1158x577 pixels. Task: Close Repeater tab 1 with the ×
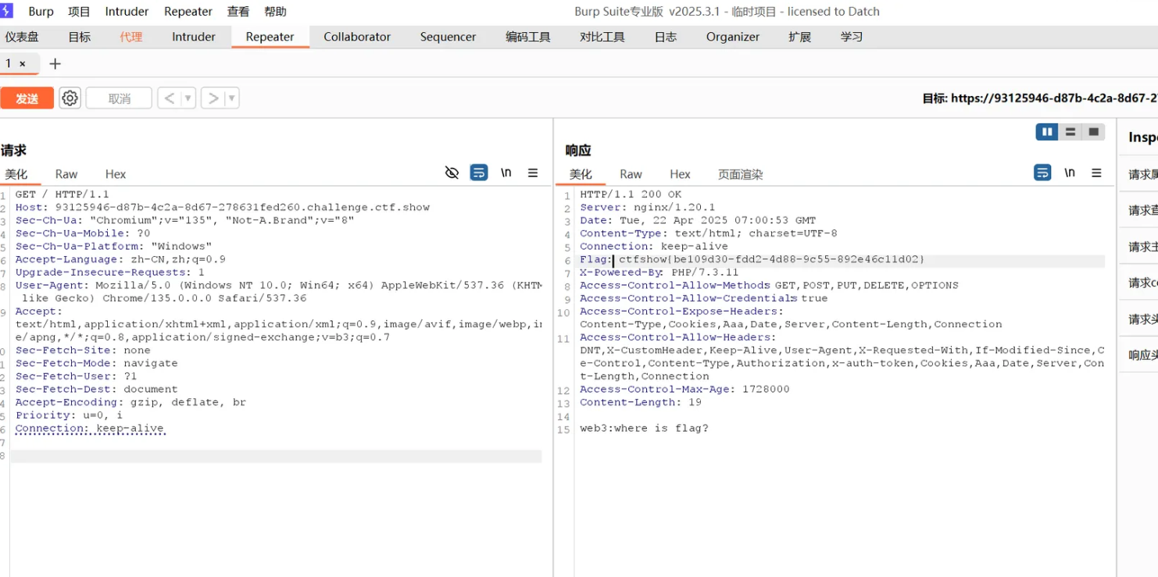tap(23, 64)
